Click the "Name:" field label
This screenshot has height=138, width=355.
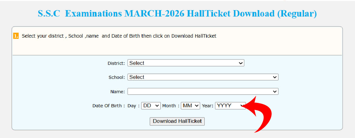tap(117, 92)
